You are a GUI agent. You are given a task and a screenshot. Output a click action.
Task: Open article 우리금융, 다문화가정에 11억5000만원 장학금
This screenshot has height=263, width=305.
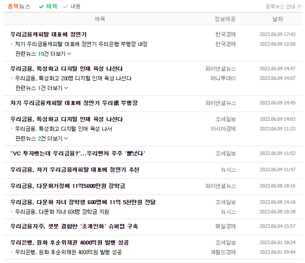[x=68, y=186]
